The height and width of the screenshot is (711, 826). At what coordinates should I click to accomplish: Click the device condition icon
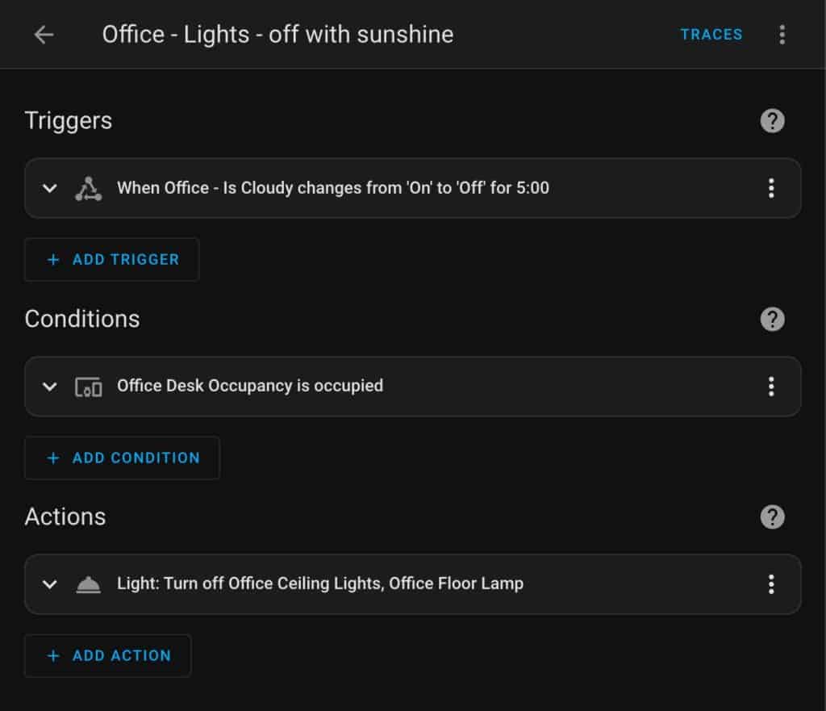[89, 387]
